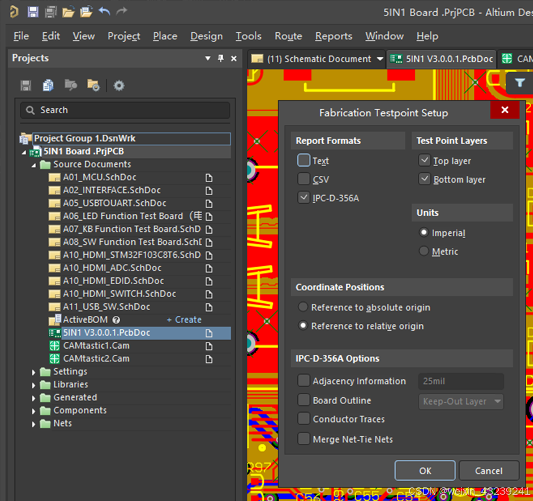Click the Undo arrow icon
533x501 pixels.
(x=104, y=12)
